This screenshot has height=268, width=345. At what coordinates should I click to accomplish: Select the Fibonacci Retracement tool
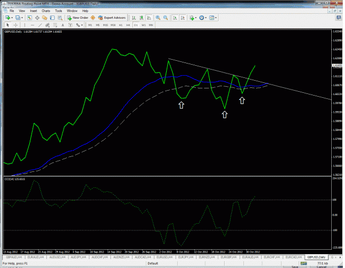pyautogui.click(x=55, y=25)
